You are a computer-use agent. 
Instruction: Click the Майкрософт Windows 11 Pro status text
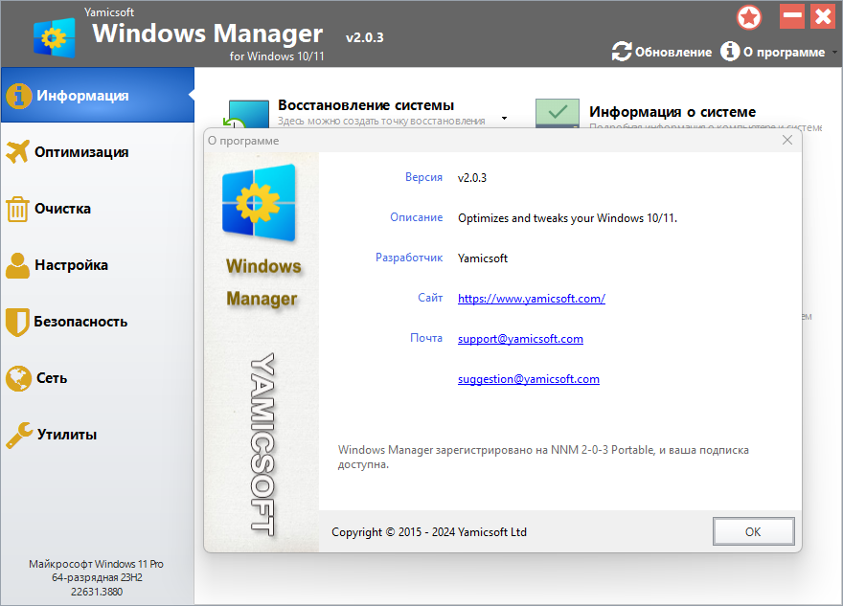coord(96,564)
